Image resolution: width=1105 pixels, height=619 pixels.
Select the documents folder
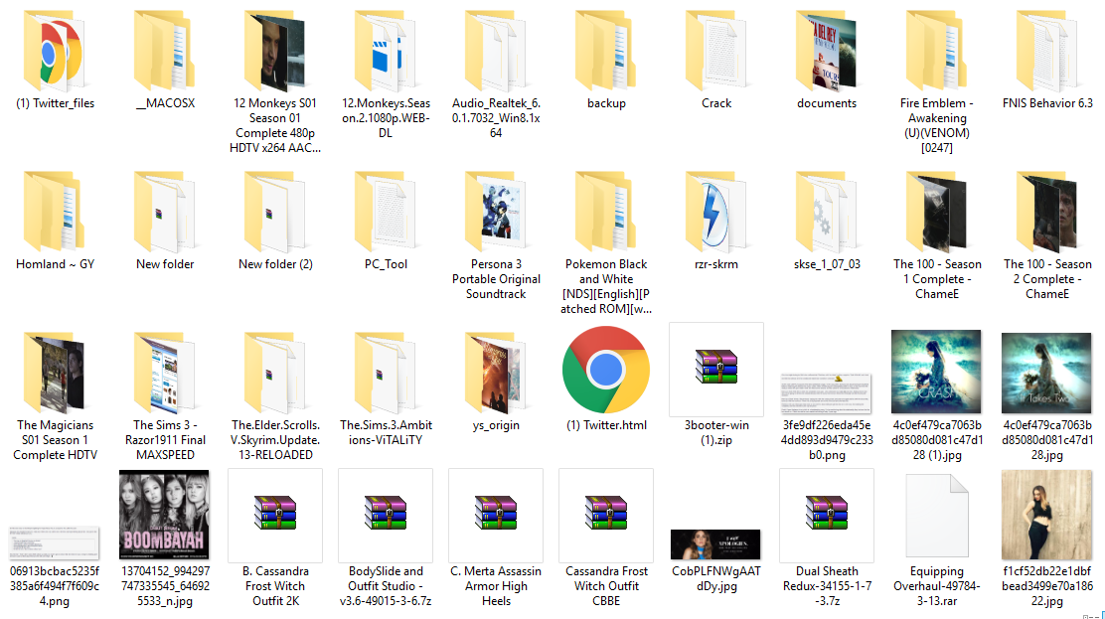tap(827, 51)
